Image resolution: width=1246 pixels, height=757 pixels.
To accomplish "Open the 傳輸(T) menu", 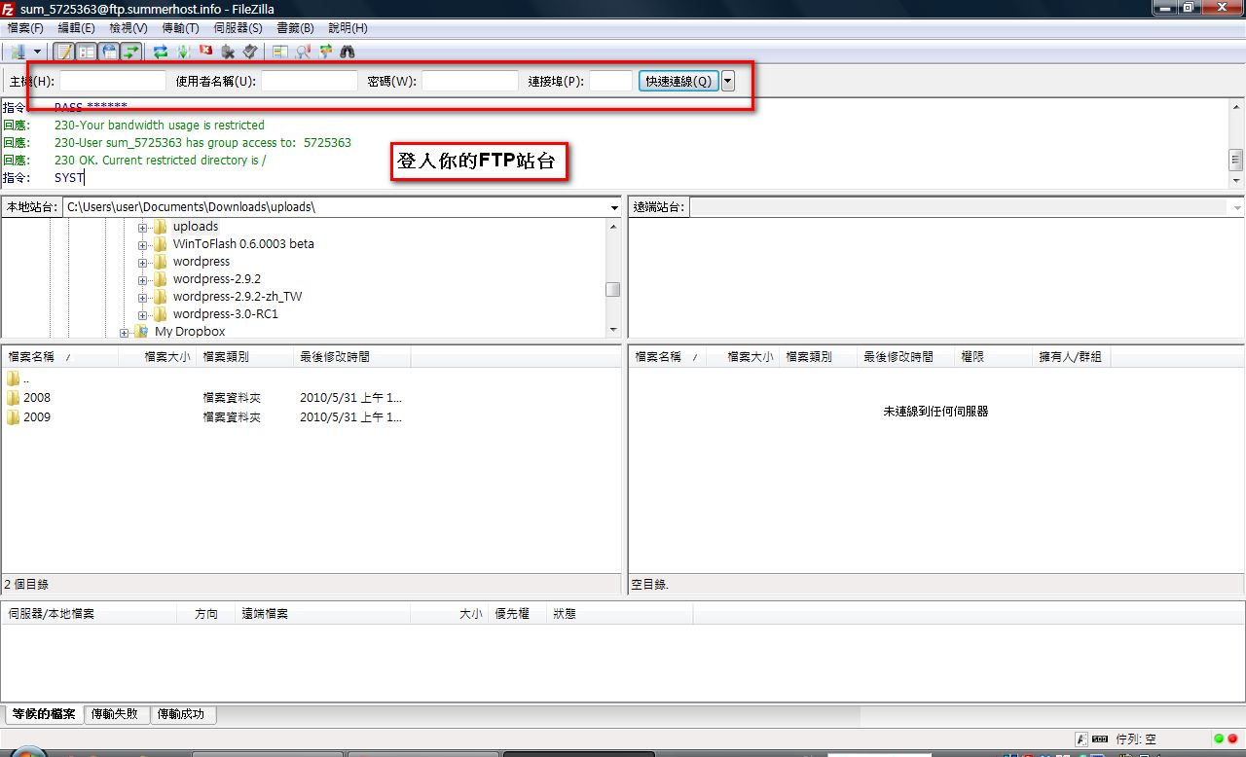I will pos(180,28).
